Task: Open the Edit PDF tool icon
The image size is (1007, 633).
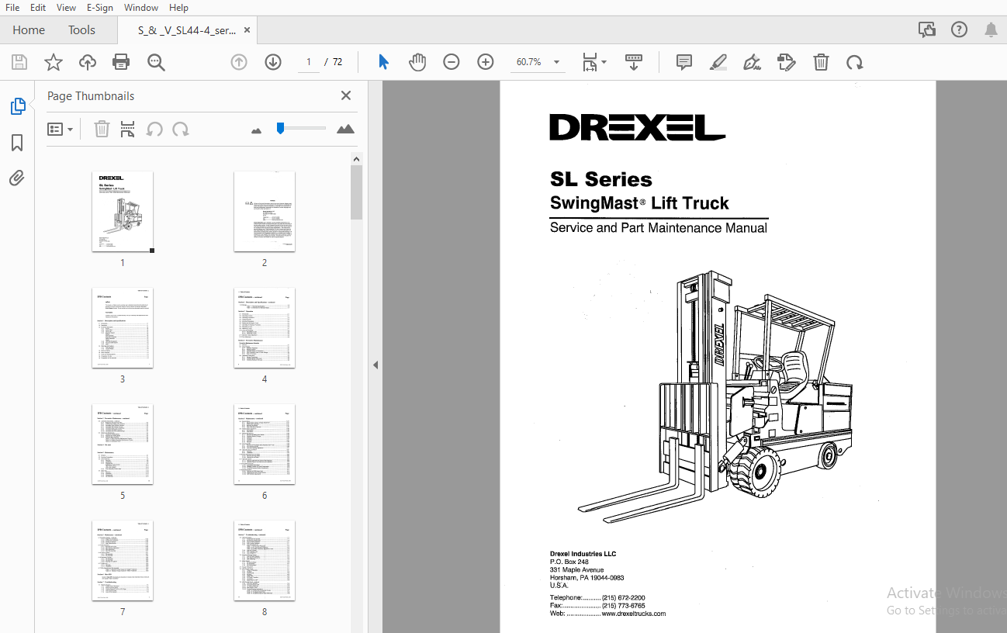Action: [x=787, y=62]
